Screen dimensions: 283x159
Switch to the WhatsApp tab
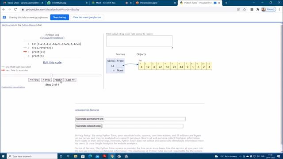67,3
